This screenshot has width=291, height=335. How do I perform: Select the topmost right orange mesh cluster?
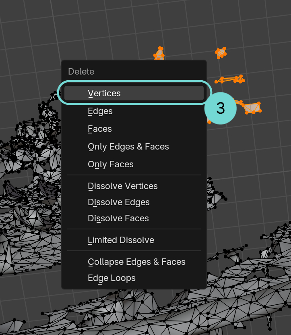coord(221,52)
